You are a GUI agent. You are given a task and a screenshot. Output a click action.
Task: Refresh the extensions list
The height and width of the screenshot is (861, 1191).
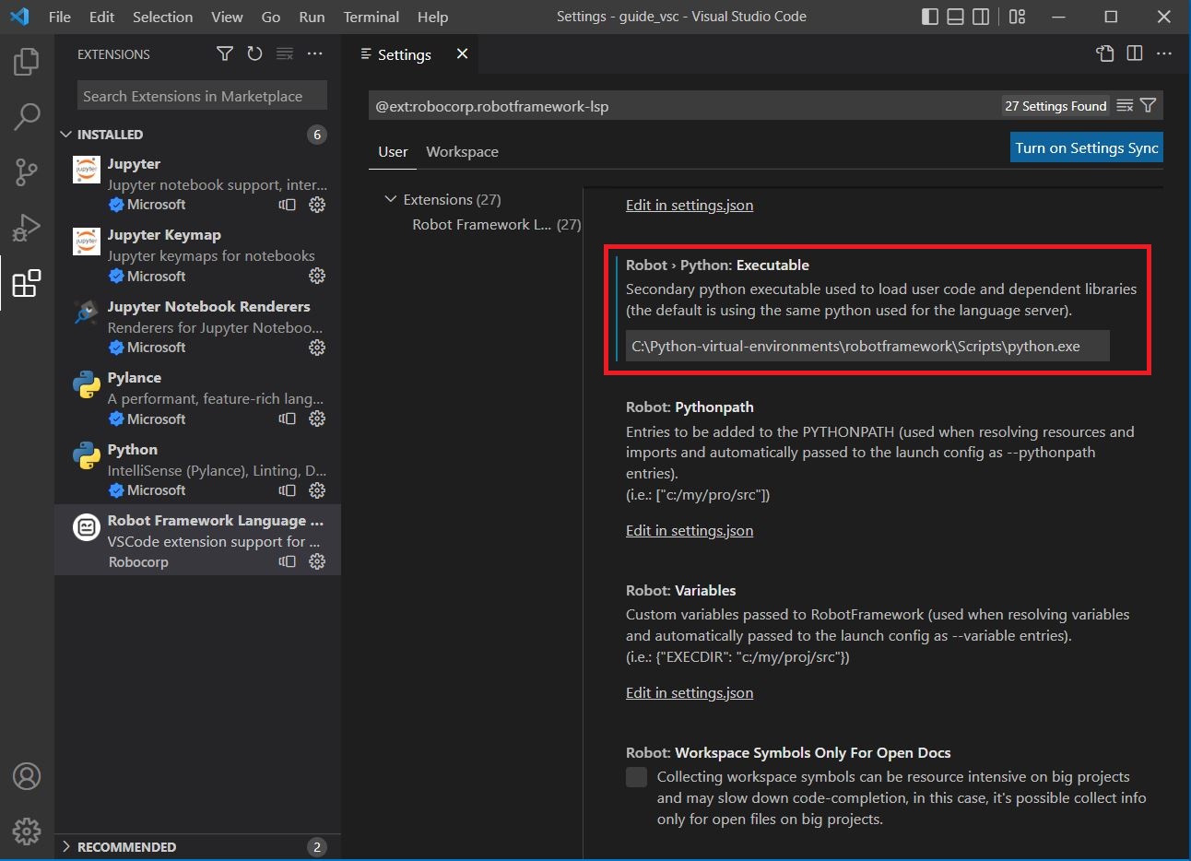(x=254, y=54)
